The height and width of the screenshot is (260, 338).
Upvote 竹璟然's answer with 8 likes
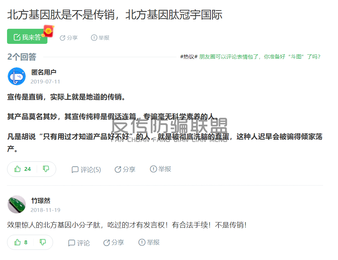click(21, 242)
